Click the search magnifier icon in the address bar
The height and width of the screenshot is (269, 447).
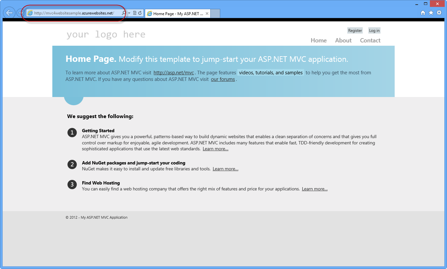tap(123, 13)
